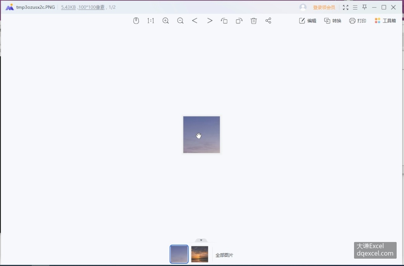Open the 工具箱 toolbox
This screenshot has width=404, height=266.
pos(385,21)
